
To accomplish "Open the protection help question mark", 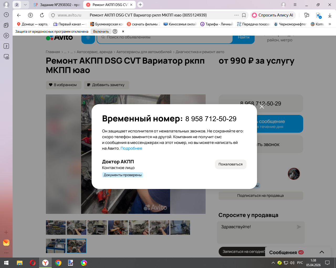I will pyautogui.click(x=115, y=31).
